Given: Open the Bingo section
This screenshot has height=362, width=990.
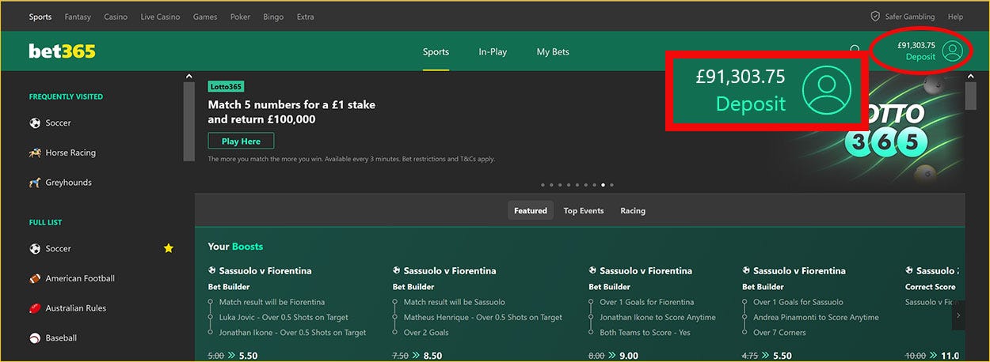Looking at the screenshot, I should pyautogui.click(x=273, y=17).
